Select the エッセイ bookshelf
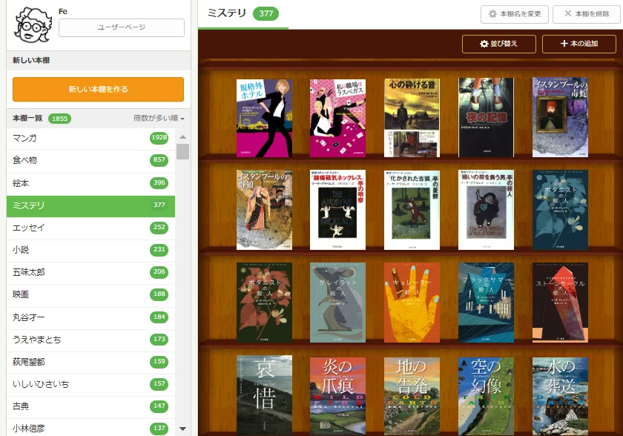 coord(90,228)
